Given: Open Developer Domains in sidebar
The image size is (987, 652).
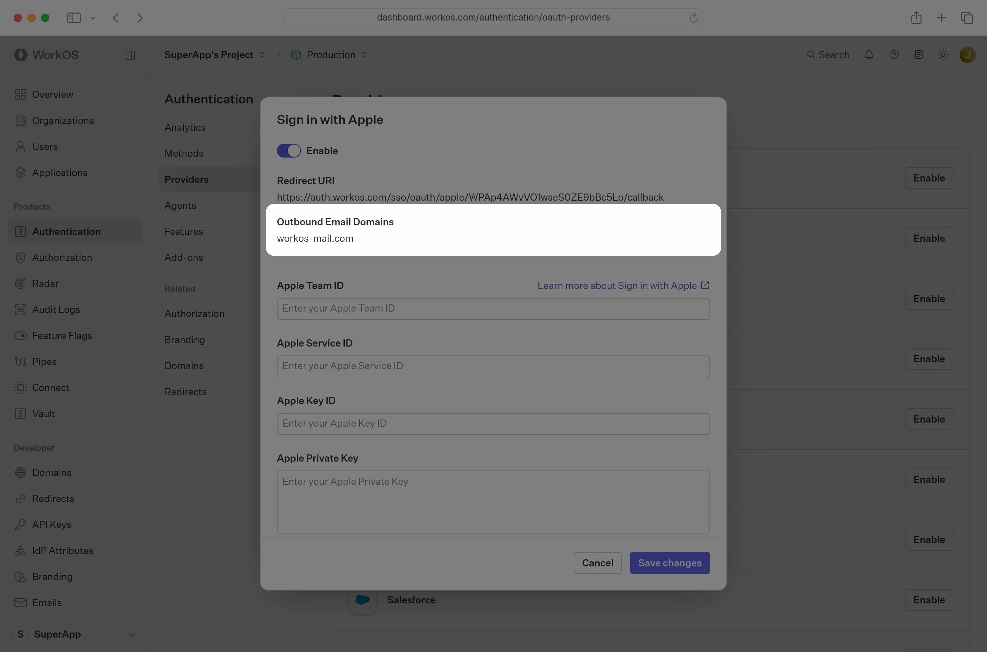Looking at the screenshot, I should [x=75, y=472].
